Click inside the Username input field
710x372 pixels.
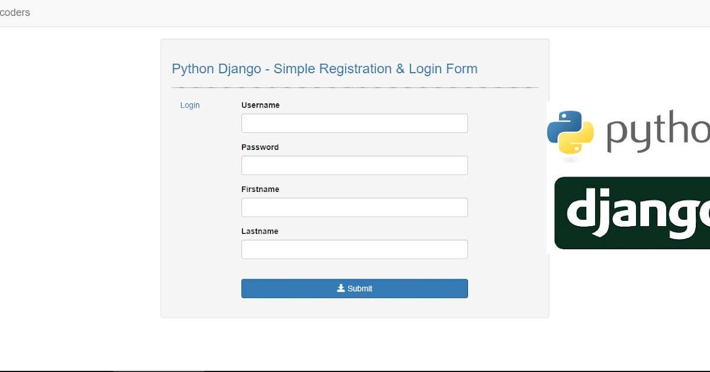[354, 123]
